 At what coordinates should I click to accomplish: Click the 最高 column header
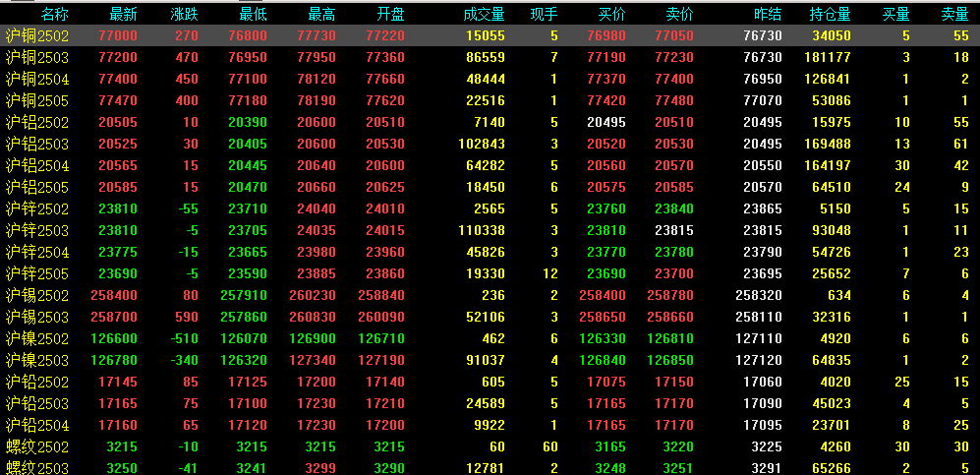click(321, 15)
